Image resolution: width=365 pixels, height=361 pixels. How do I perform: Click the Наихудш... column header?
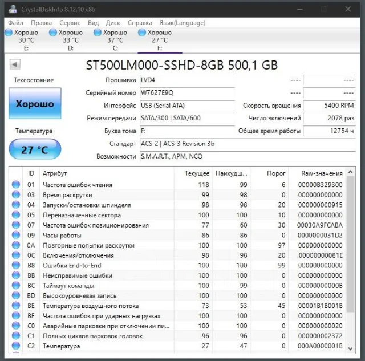[231, 173]
